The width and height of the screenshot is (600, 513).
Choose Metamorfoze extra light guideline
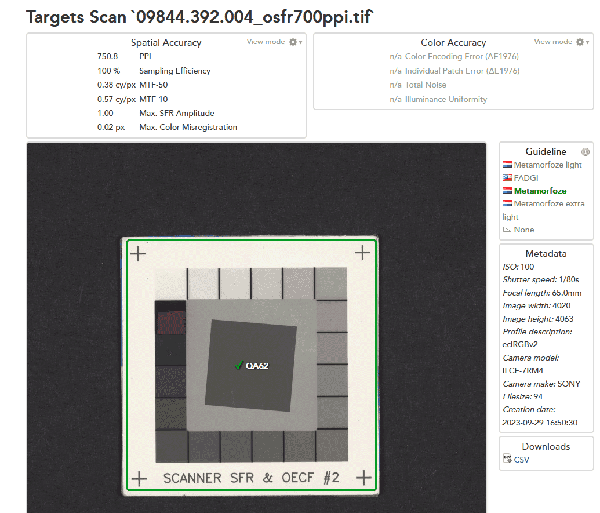[x=549, y=203]
